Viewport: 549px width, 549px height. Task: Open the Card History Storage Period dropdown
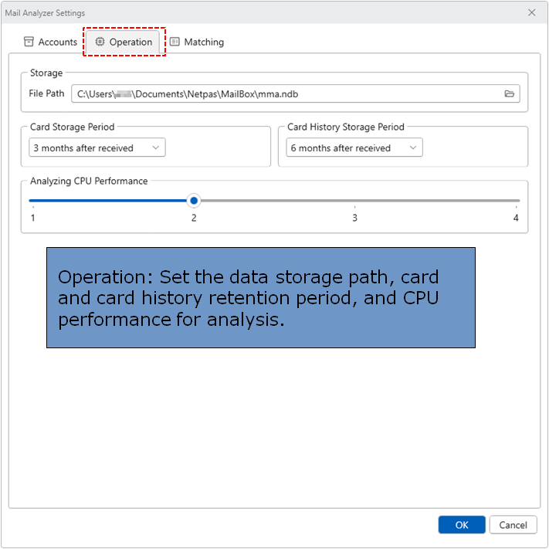354,147
